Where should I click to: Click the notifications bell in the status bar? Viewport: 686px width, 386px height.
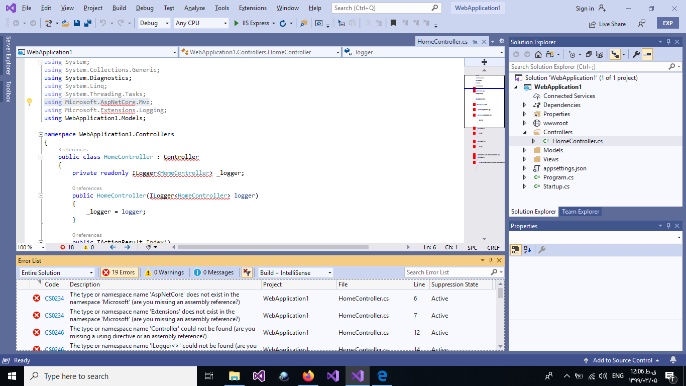(x=673, y=360)
